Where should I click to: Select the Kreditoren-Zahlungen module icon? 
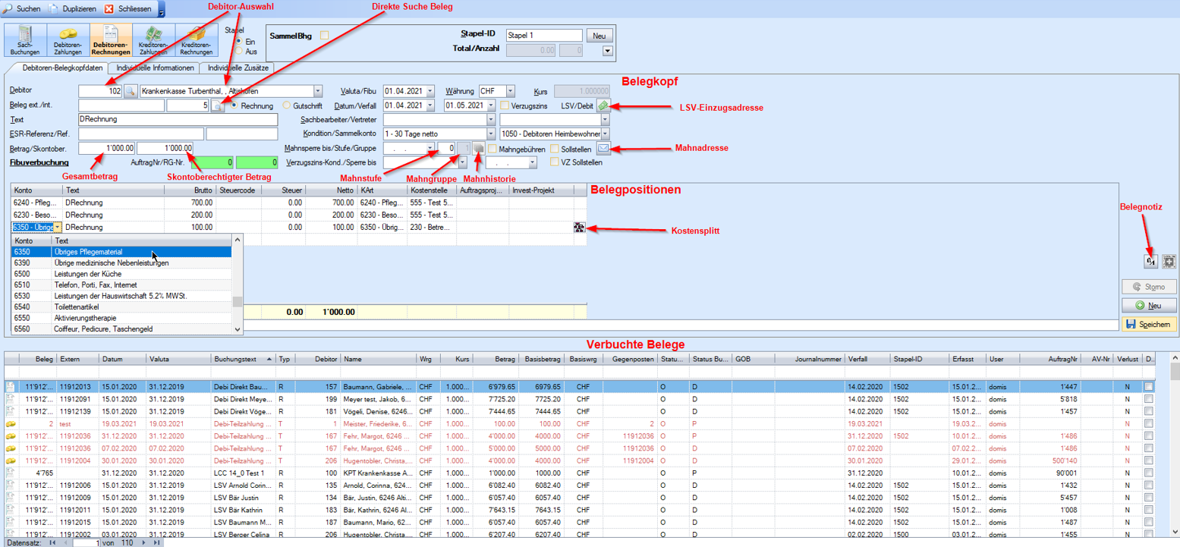[x=154, y=40]
